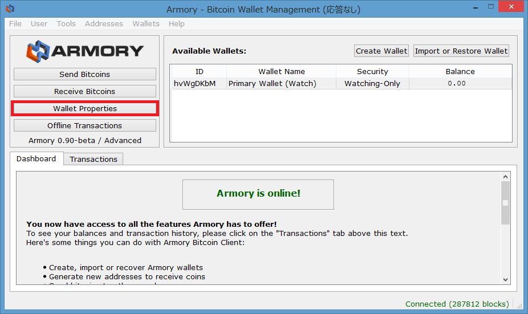Open the Tools menu
The width and height of the screenshot is (528, 314).
point(66,23)
